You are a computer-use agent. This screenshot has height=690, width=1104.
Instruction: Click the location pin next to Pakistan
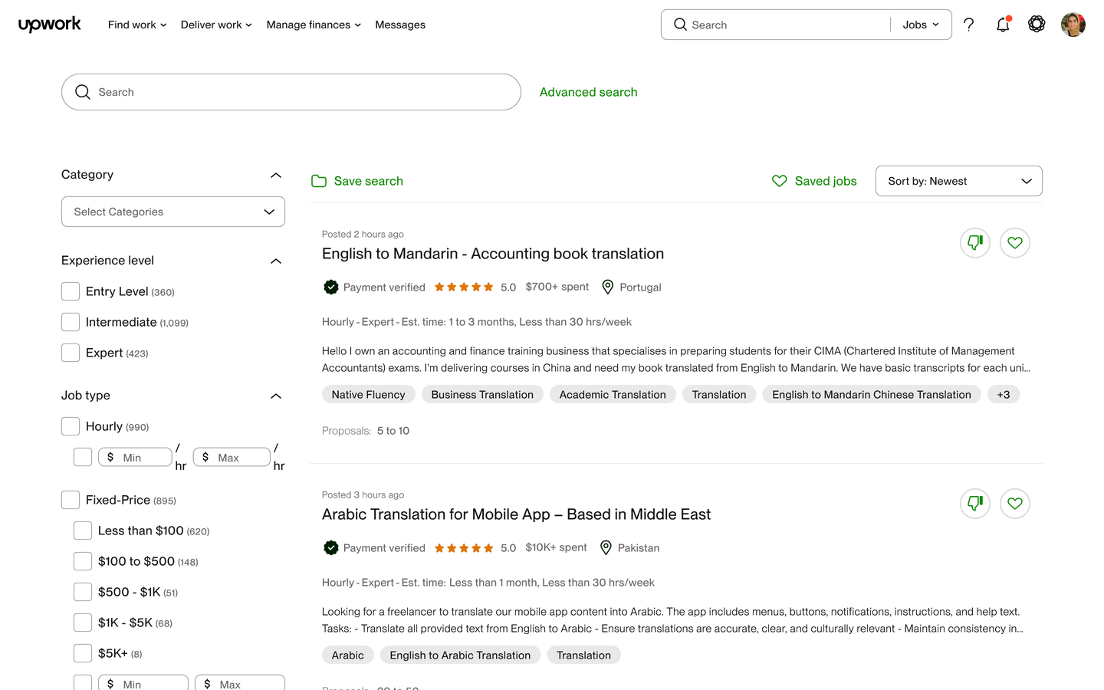(x=606, y=547)
